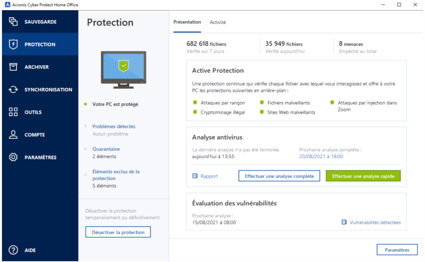Select the Présentation tab
Viewport: 425px width, 262px height.
[187, 22]
